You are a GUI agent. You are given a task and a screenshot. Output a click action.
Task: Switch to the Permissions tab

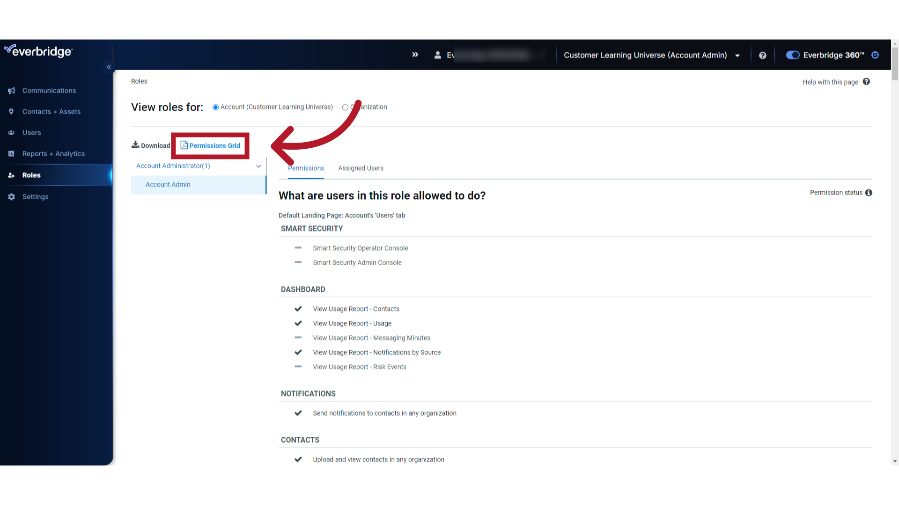tap(306, 168)
